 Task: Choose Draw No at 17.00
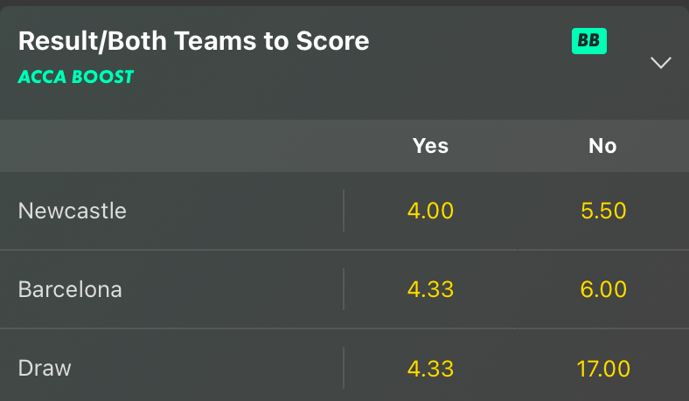(603, 368)
